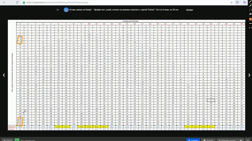Bookmark the page with the star icon

(232, 2)
